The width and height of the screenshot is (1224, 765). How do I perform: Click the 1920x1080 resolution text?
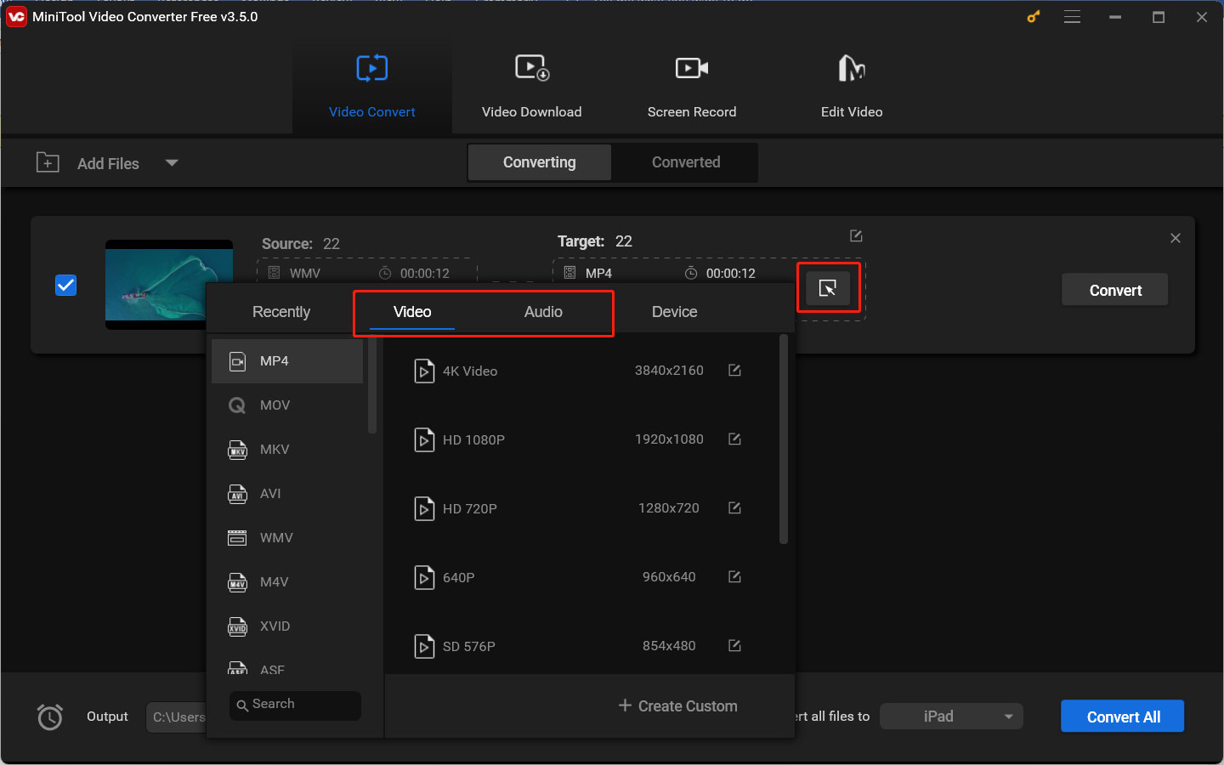tap(669, 439)
